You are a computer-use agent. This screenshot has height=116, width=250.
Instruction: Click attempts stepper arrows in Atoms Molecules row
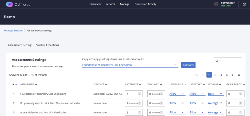coord(139,112)
